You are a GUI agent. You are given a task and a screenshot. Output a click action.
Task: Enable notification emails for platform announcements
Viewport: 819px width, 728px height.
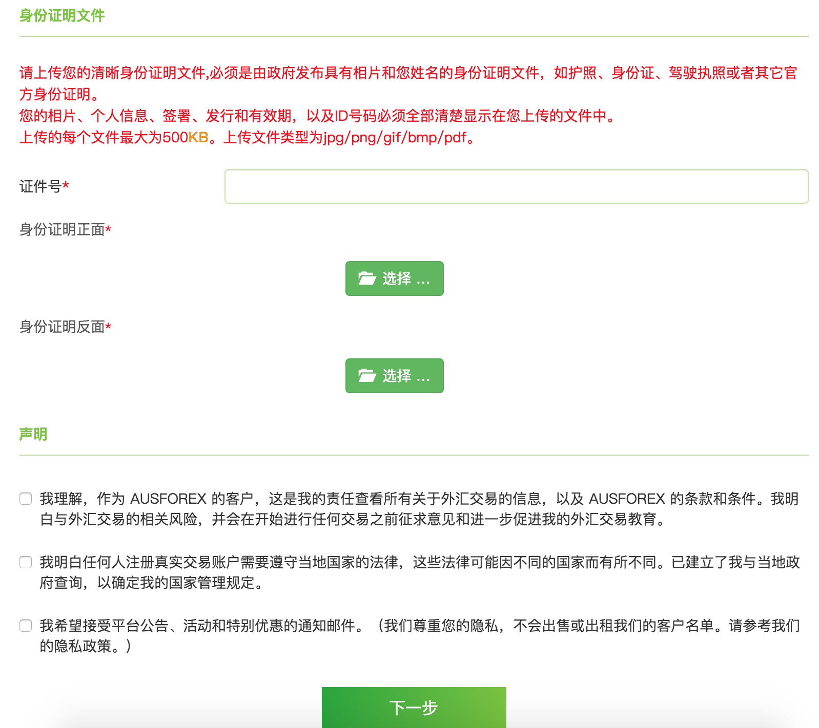(26, 626)
